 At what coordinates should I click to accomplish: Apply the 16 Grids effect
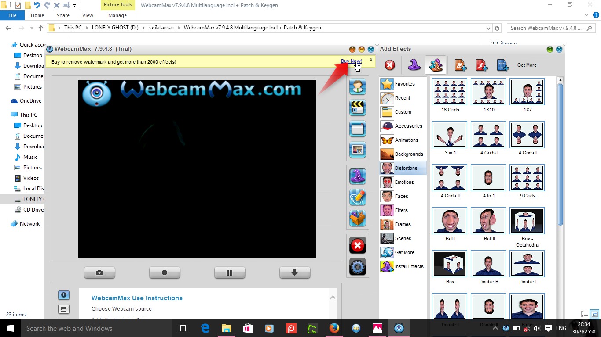pyautogui.click(x=450, y=92)
